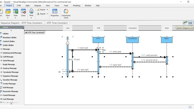
Task: Open the Project ribbon tab
Action: pos(9,5)
